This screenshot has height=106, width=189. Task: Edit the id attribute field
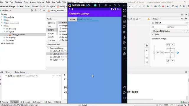tap(177, 27)
